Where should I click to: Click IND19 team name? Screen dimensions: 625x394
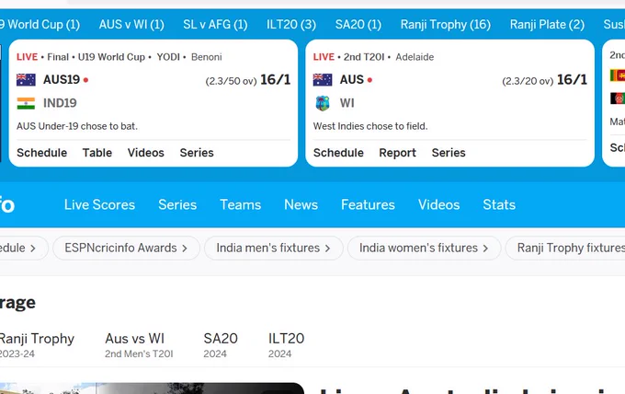(x=60, y=103)
